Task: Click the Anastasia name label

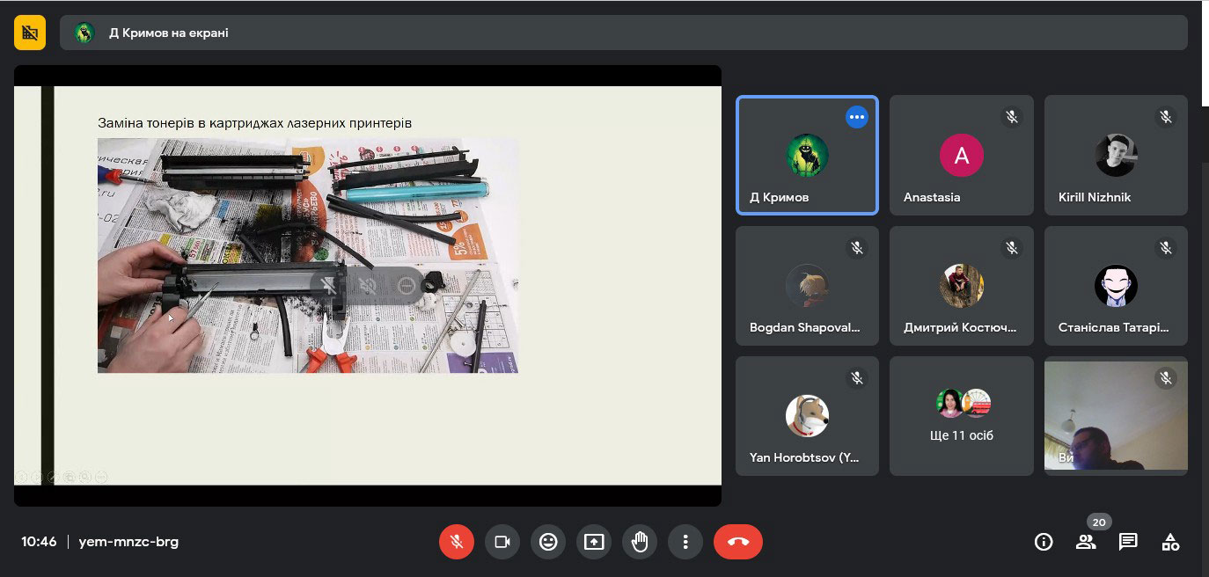Action: tap(932, 197)
